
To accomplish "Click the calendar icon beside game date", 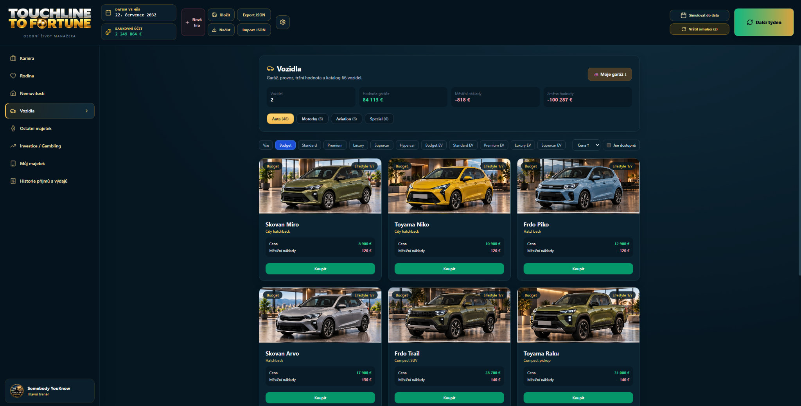I will [x=108, y=13].
